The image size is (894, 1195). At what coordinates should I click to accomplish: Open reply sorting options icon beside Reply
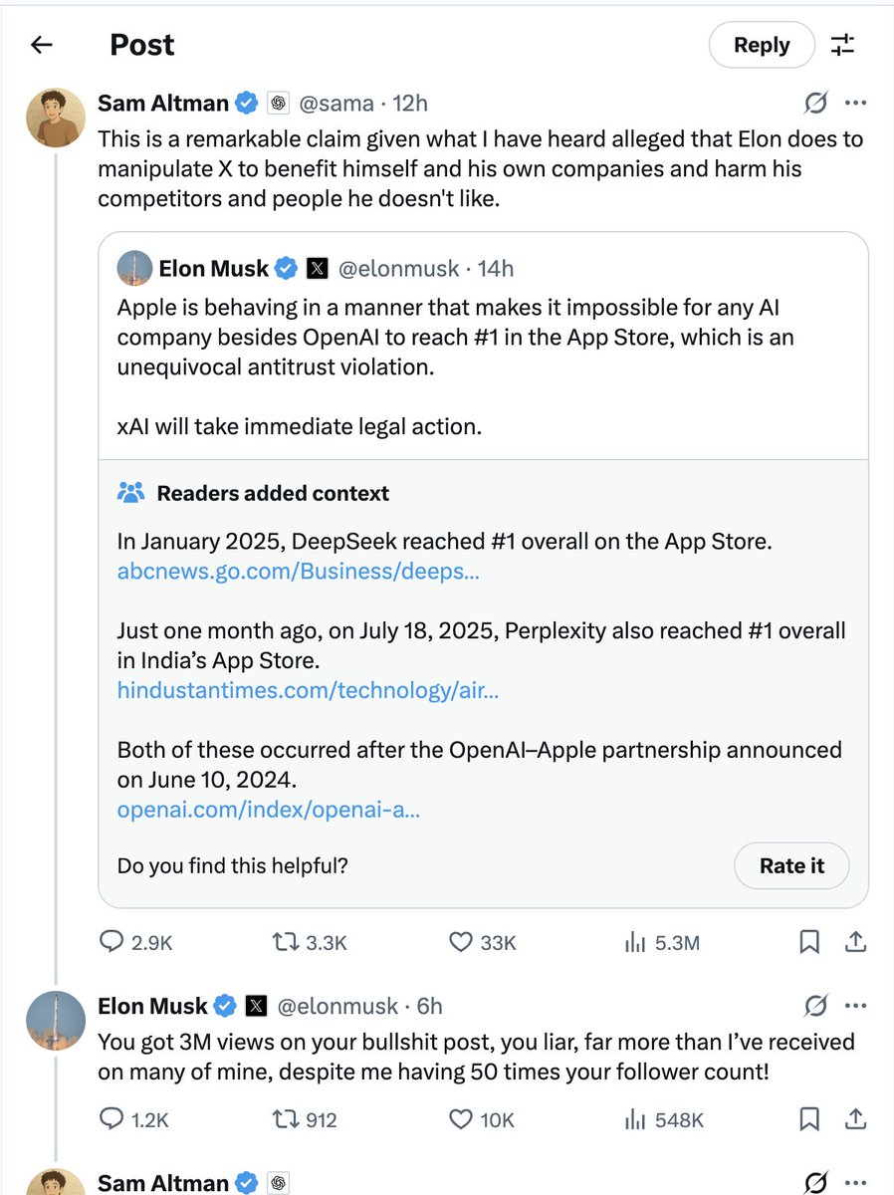(x=842, y=45)
